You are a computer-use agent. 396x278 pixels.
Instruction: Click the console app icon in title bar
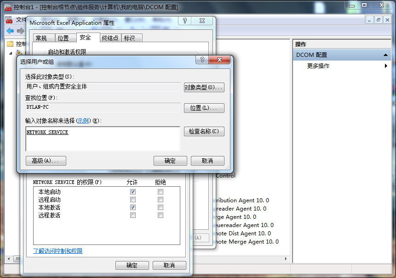click(x=8, y=7)
